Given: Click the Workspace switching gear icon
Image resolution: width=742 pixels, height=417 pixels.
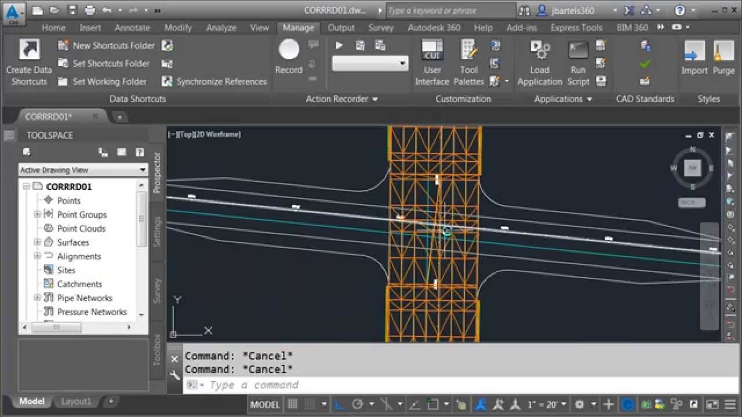Looking at the screenshot, I should pos(579,404).
